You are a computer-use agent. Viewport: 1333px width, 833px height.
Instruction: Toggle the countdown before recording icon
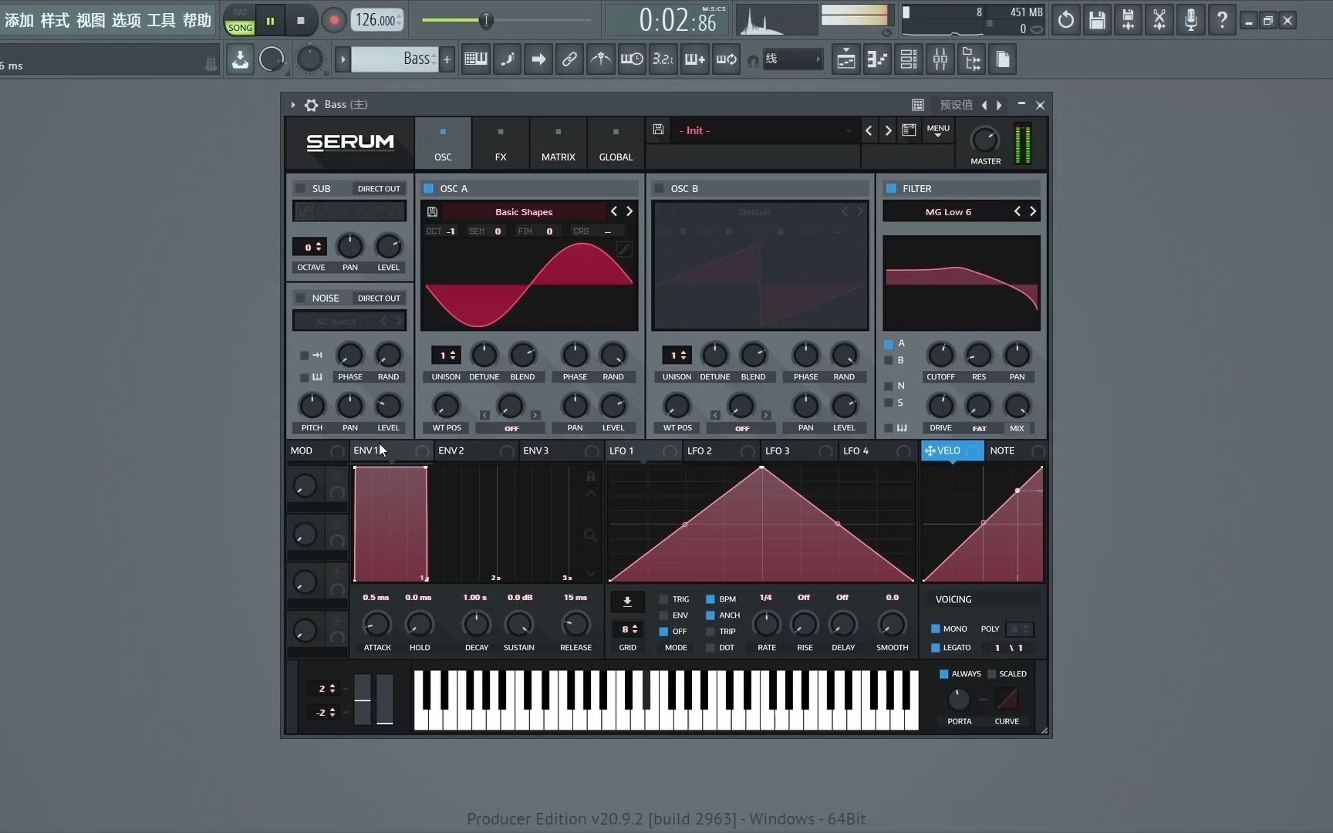tap(663, 59)
